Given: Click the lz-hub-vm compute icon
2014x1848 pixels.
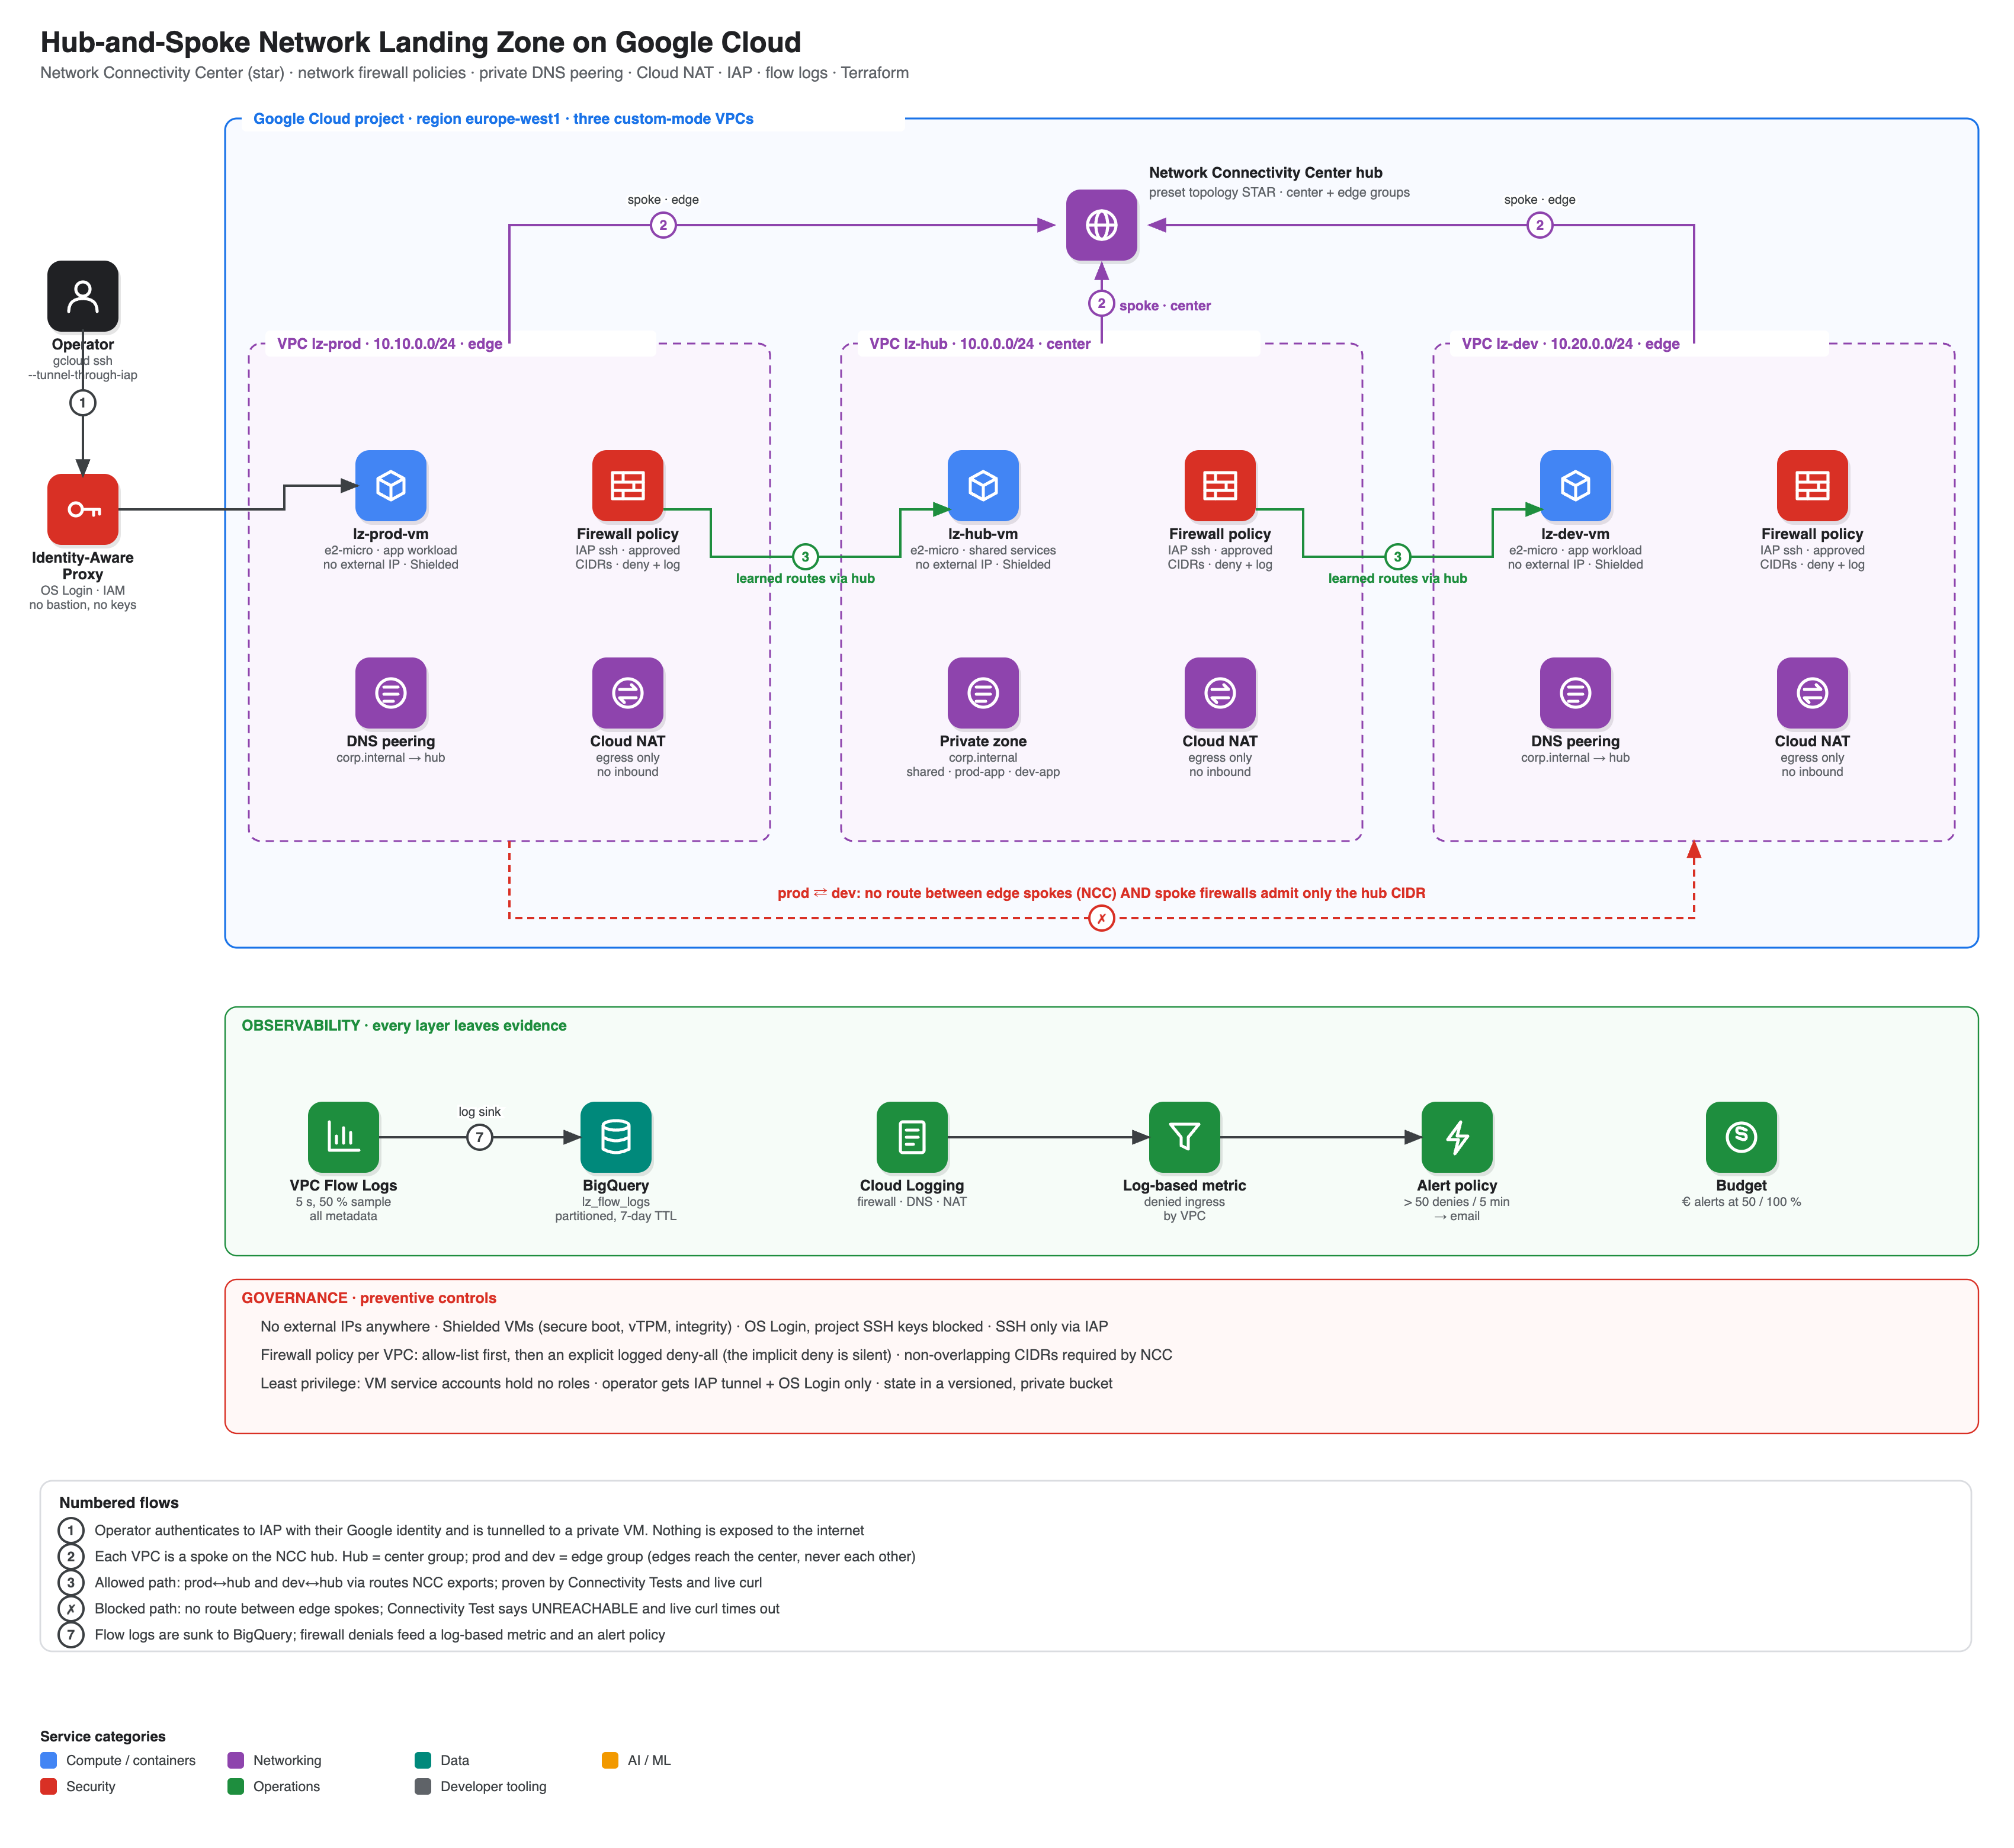Looking at the screenshot, I should click(983, 486).
